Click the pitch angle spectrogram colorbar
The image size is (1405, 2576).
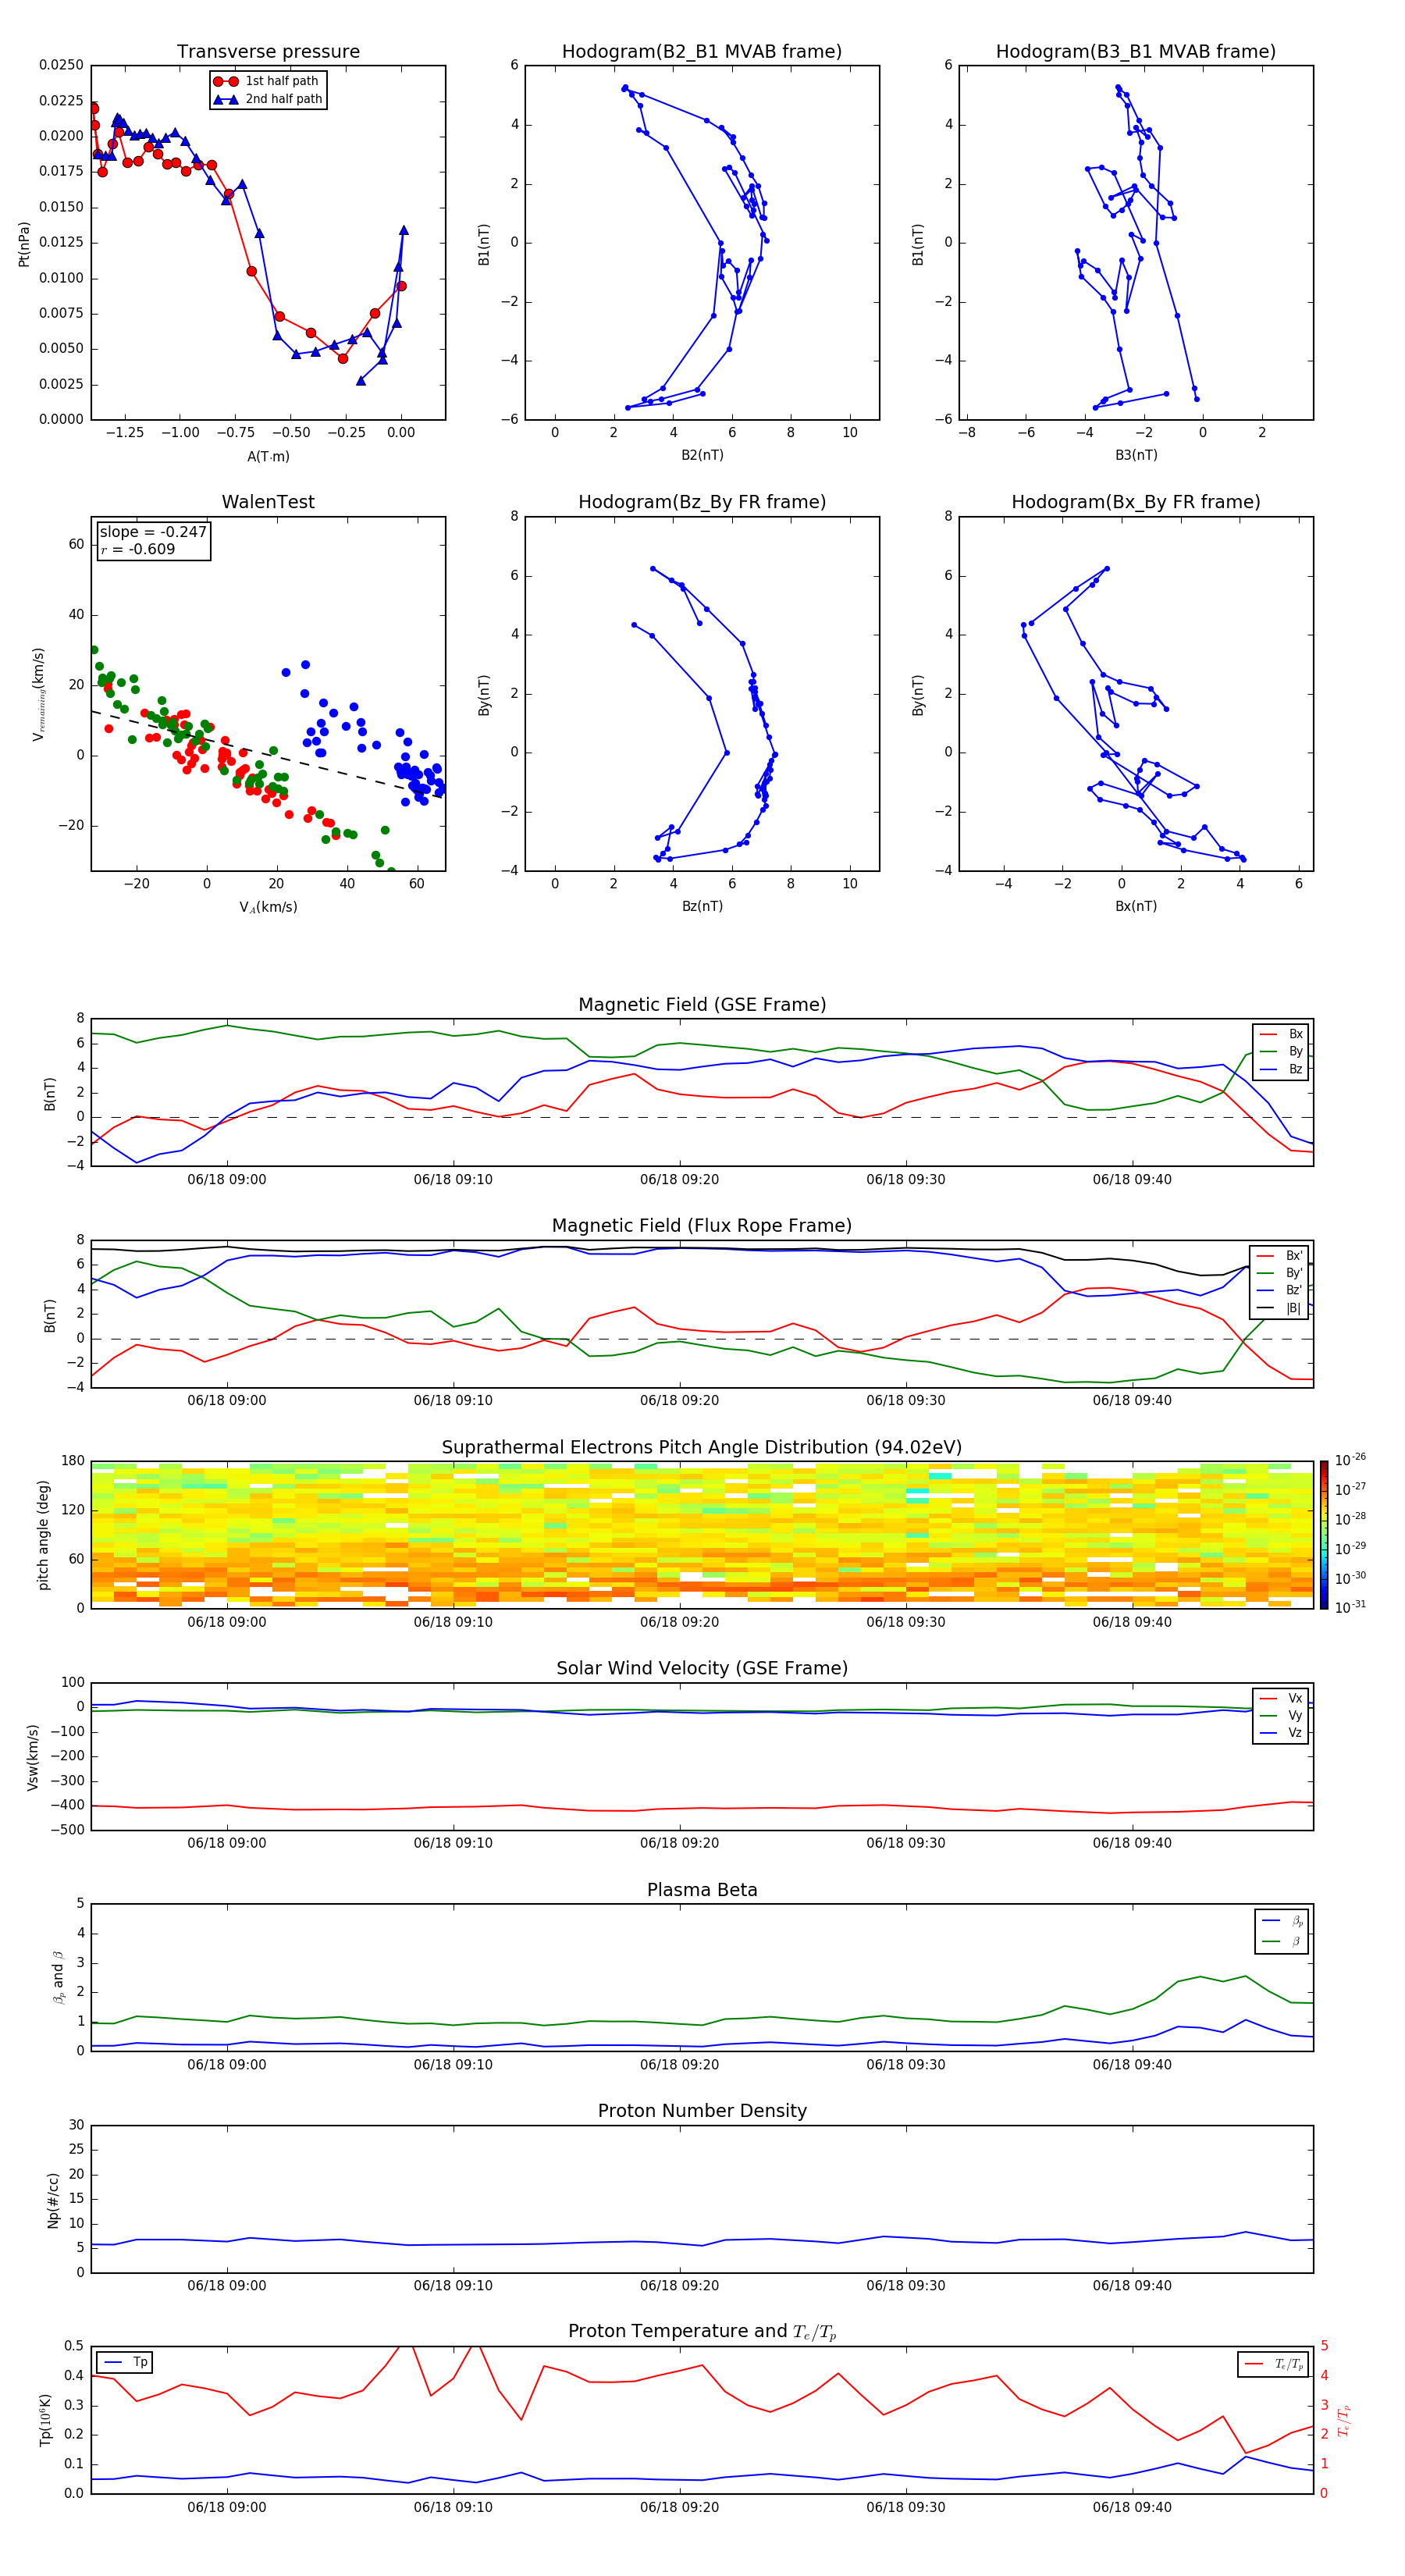[1323, 1535]
